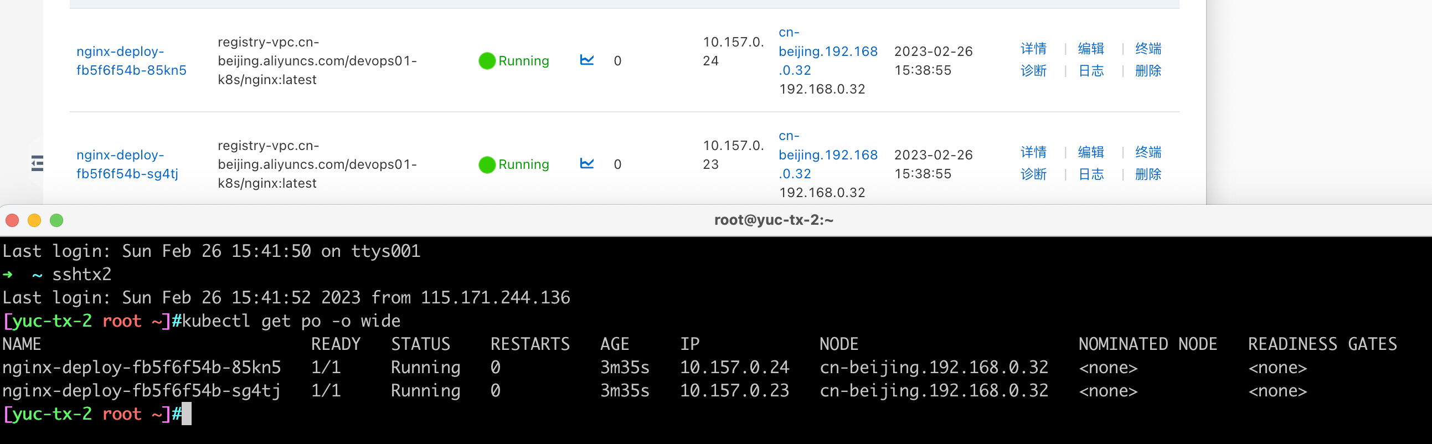Image resolution: width=1432 pixels, height=444 pixels.
Task: Click 编辑 for the 85kn5 pod
Action: [x=1090, y=49]
